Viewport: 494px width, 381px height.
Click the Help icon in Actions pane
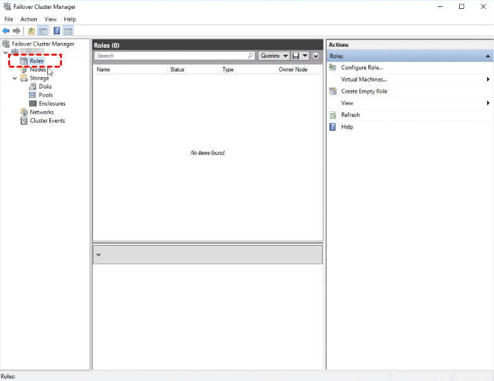[332, 127]
